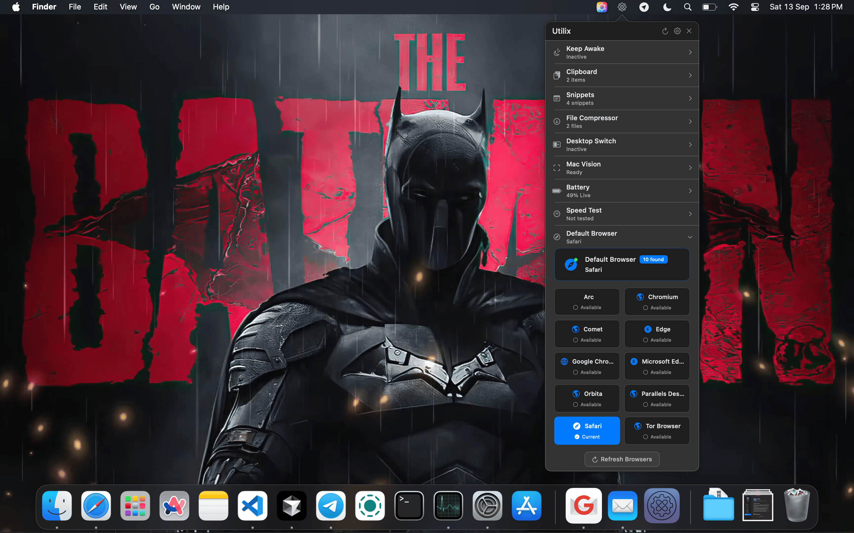The image size is (854, 533).
Task: Open the View menu in menu bar
Action: [128, 7]
